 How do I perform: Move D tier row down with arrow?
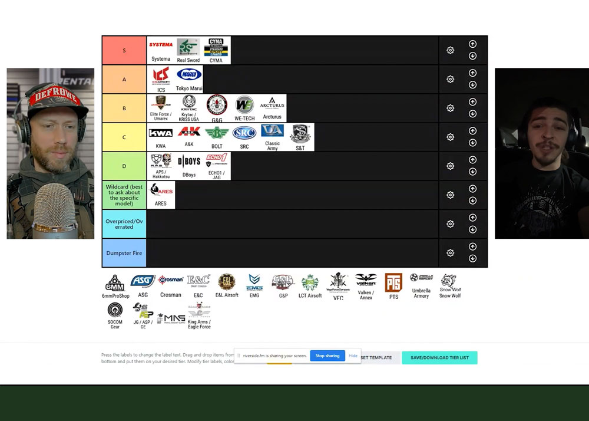472,172
